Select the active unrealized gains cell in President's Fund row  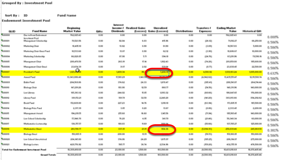(158, 73)
